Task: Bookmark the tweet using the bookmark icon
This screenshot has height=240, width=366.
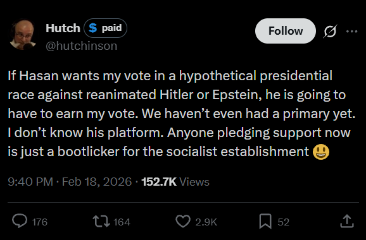Action: click(x=265, y=221)
